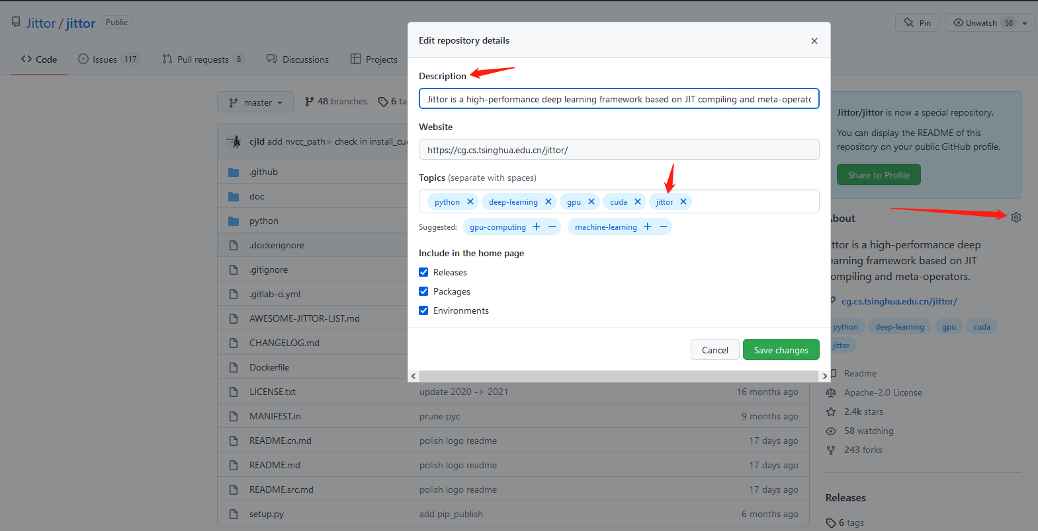
Task: Click the dialog horizontal scrollbar
Action: point(619,376)
